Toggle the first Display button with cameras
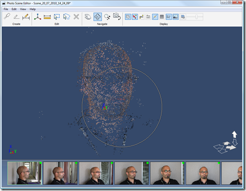Screen dimensions: 246x191 [128, 17]
